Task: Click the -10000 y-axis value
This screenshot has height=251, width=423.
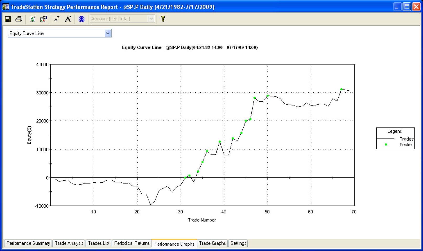Action: (41, 206)
